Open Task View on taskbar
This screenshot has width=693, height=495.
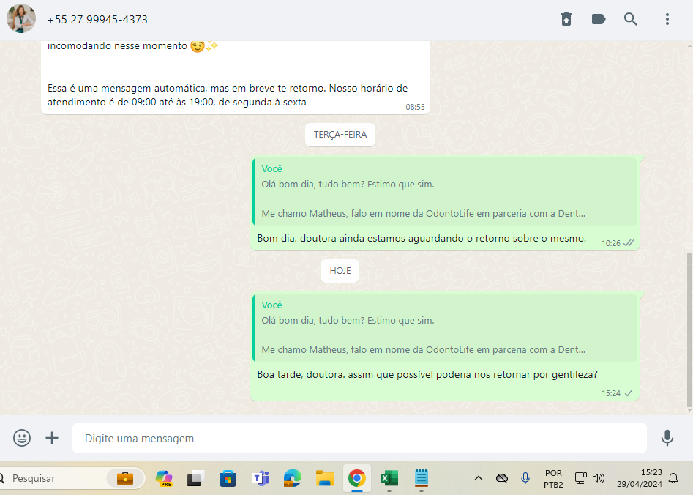(195, 478)
